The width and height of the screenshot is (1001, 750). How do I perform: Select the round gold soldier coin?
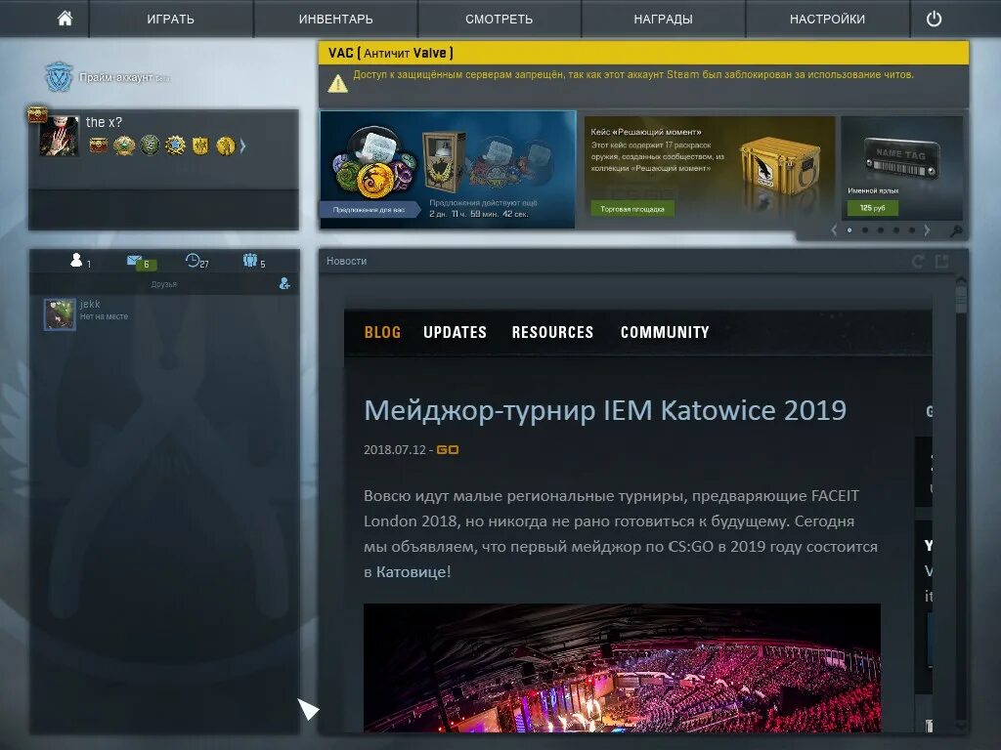[226, 146]
